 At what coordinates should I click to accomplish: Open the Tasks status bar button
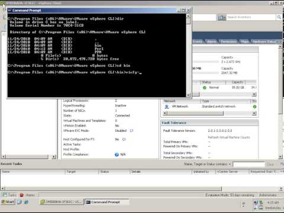(x=9, y=195)
